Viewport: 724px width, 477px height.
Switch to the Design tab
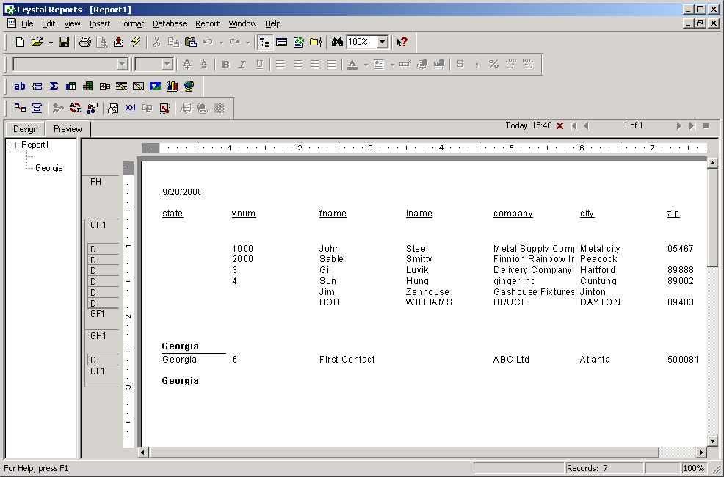pos(26,129)
